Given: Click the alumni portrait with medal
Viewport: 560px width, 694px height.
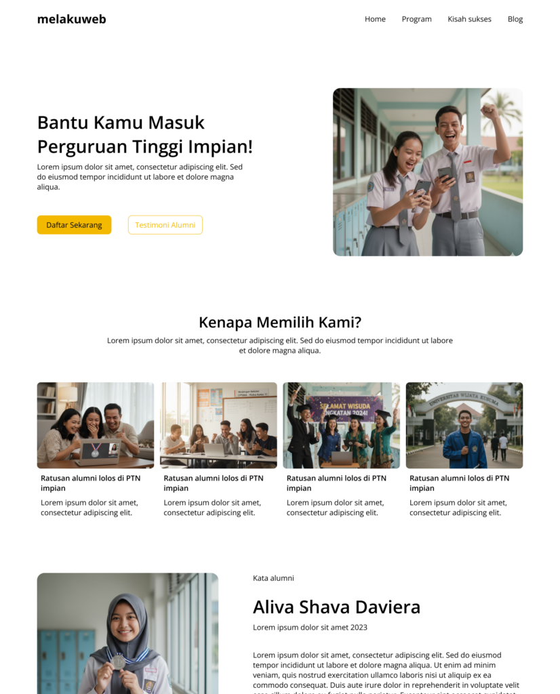Looking at the screenshot, I should pos(127,634).
